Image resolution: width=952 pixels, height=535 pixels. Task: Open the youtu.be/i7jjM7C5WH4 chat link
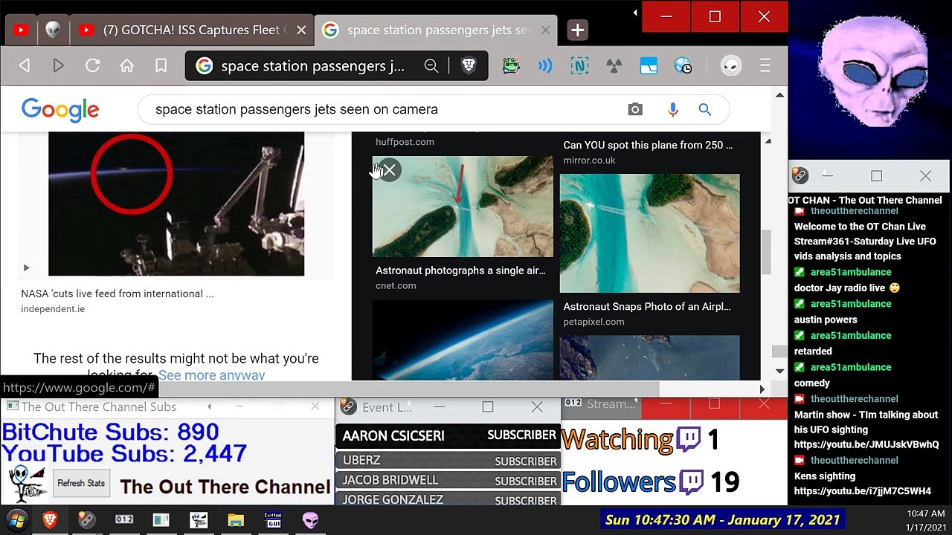(x=863, y=491)
